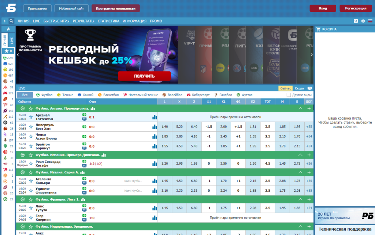375x235 pixels.
Task: Select the Киберспорт filter tab
Action: click(198, 95)
